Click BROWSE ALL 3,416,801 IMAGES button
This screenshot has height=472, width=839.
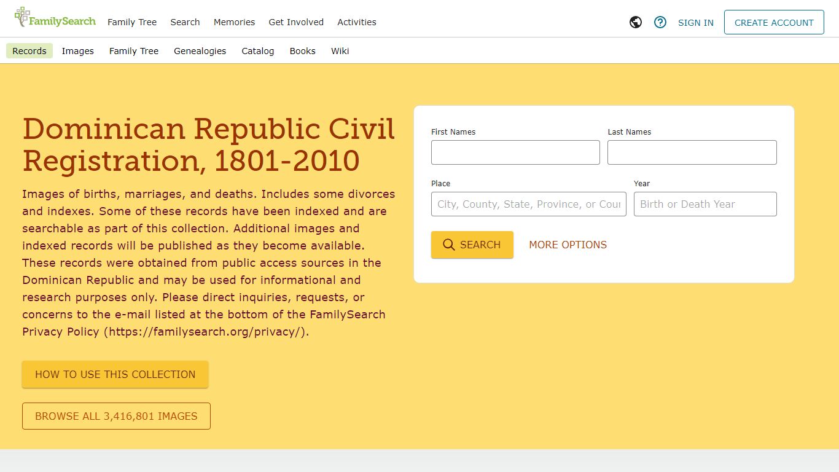pyautogui.click(x=116, y=416)
